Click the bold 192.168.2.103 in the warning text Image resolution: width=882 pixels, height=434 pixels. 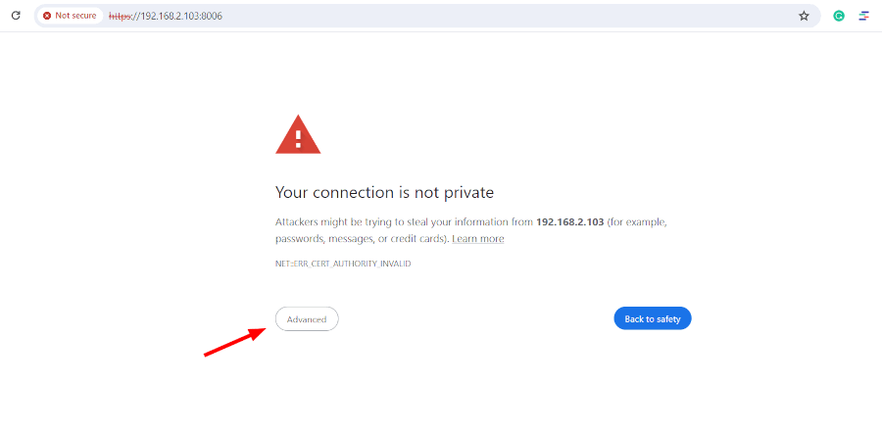pyautogui.click(x=570, y=222)
